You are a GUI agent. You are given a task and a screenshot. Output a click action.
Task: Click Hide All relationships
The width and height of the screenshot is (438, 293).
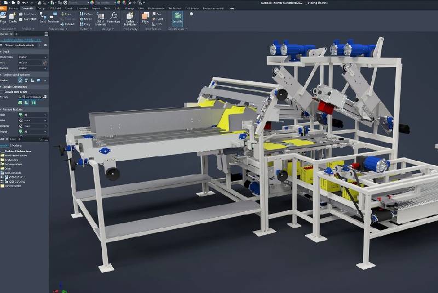tap(67, 24)
